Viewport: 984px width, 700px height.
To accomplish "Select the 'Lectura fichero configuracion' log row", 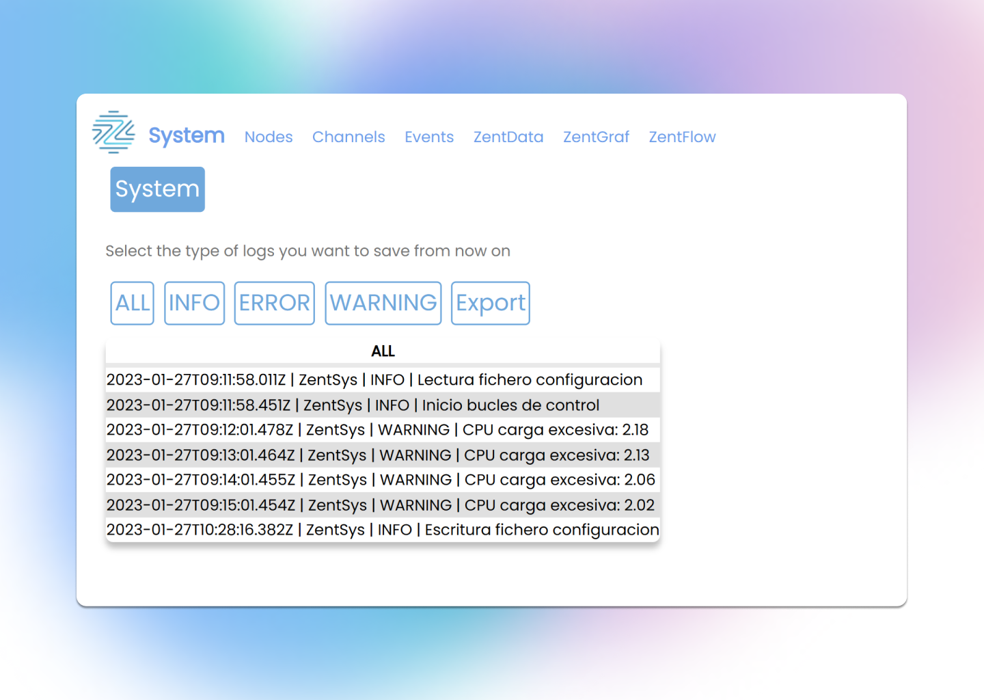I will point(383,379).
